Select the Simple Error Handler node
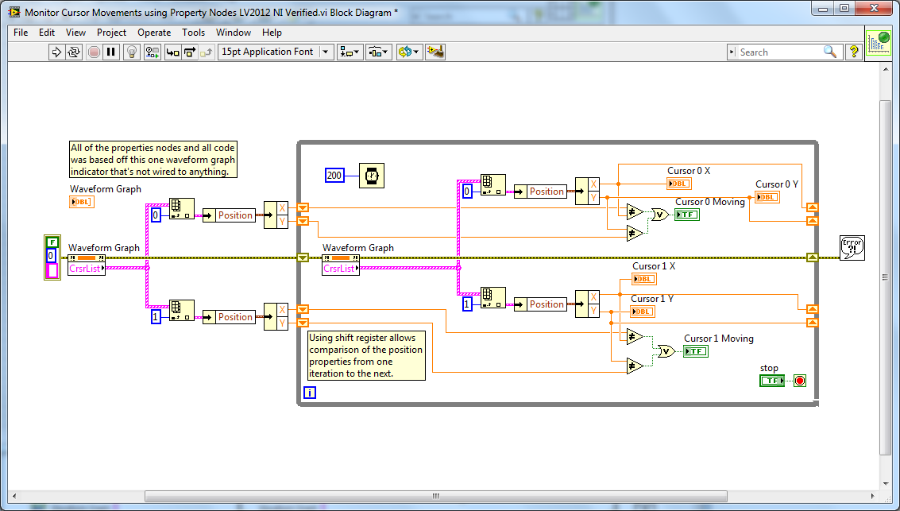900x511 pixels. (852, 248)
